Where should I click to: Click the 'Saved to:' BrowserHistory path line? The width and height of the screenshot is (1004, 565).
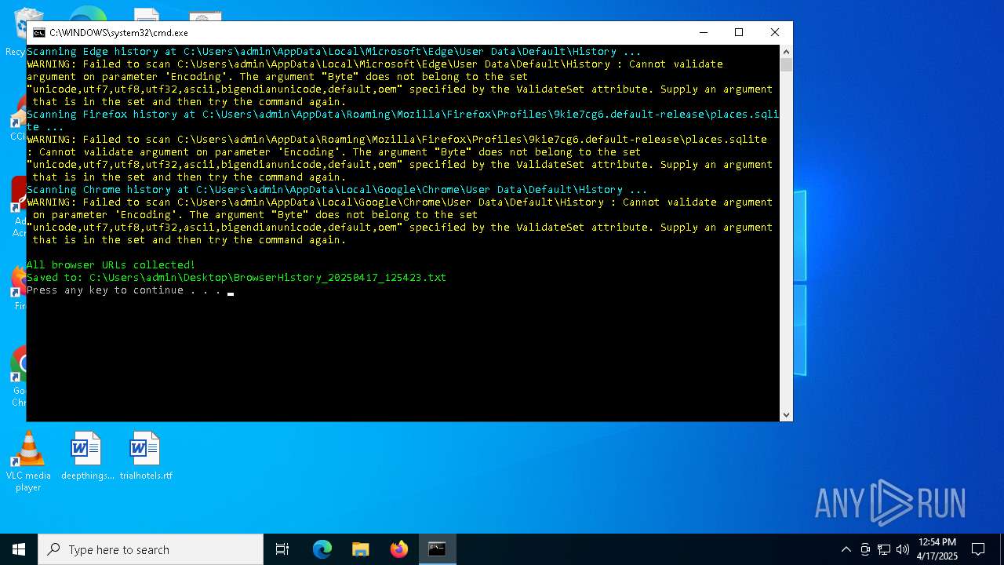pyautogui.click(x=236, y=278)
